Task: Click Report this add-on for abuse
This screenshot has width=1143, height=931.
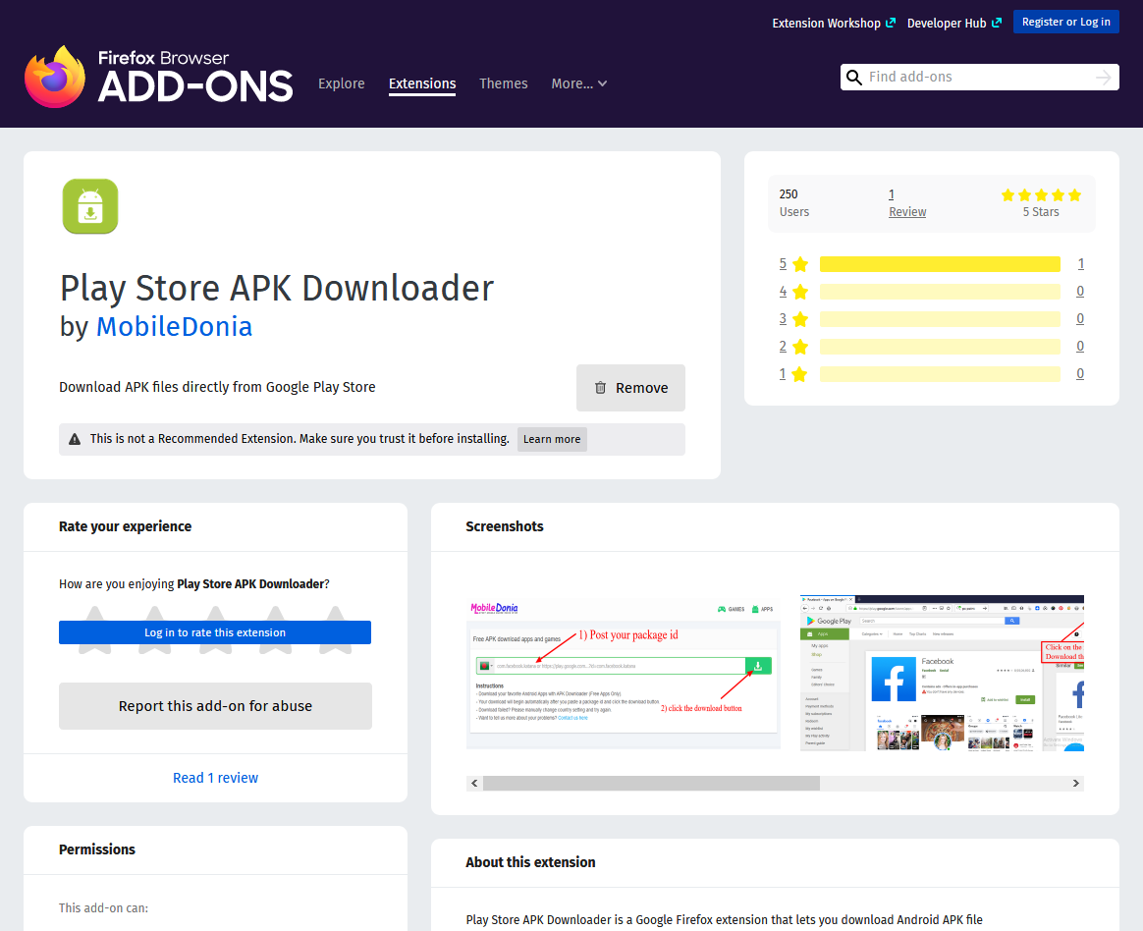Action: point(215,706)
